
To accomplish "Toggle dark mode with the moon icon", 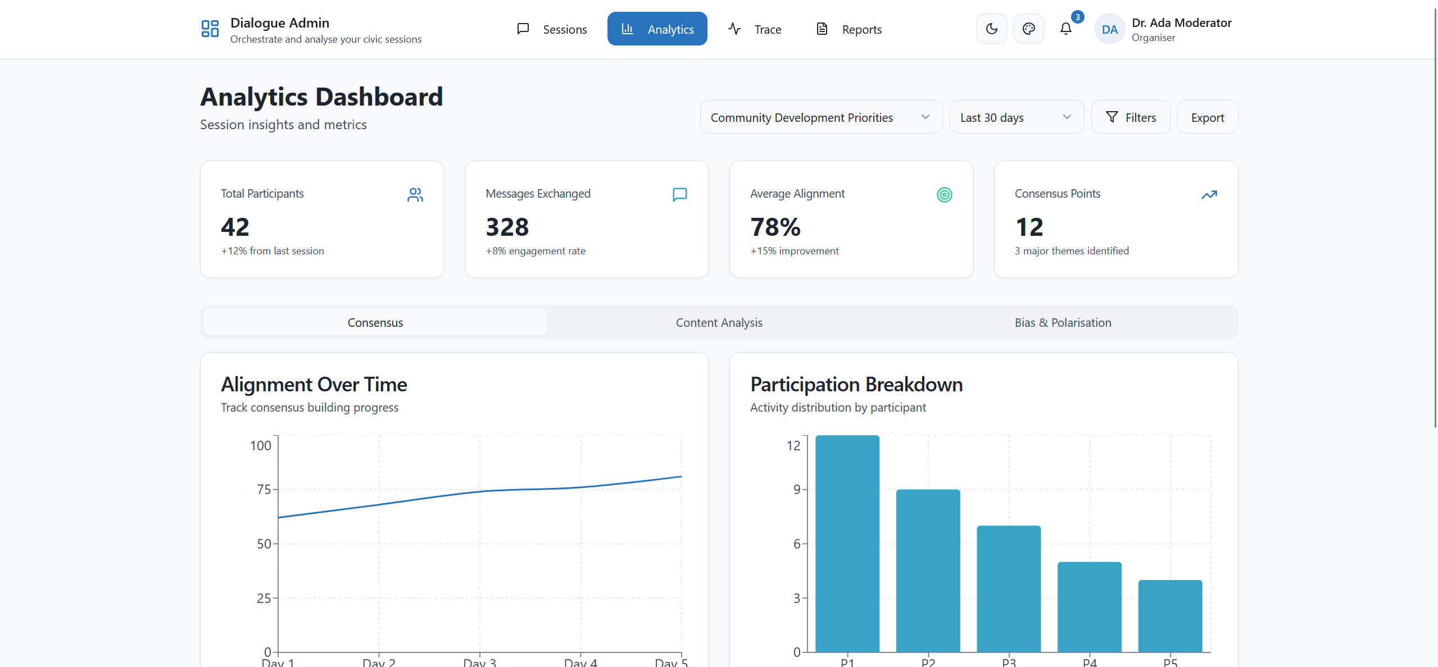I will pyautogui.click(x=991, y=29).
